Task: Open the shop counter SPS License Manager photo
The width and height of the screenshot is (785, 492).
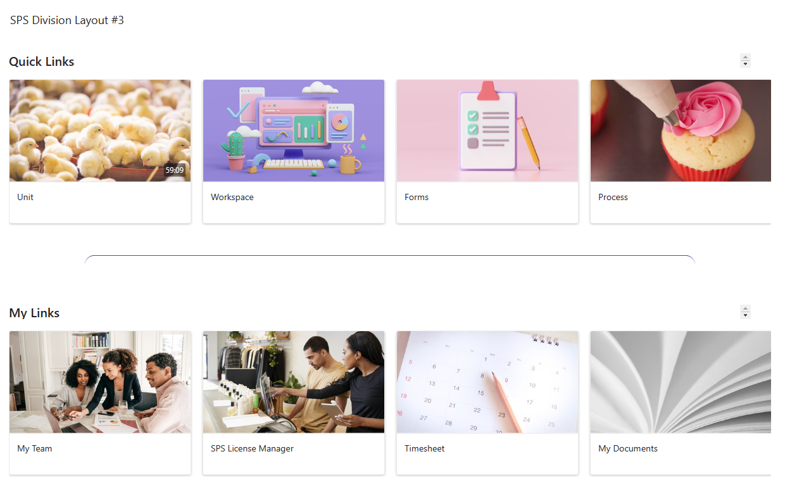Action: (294, 382)
